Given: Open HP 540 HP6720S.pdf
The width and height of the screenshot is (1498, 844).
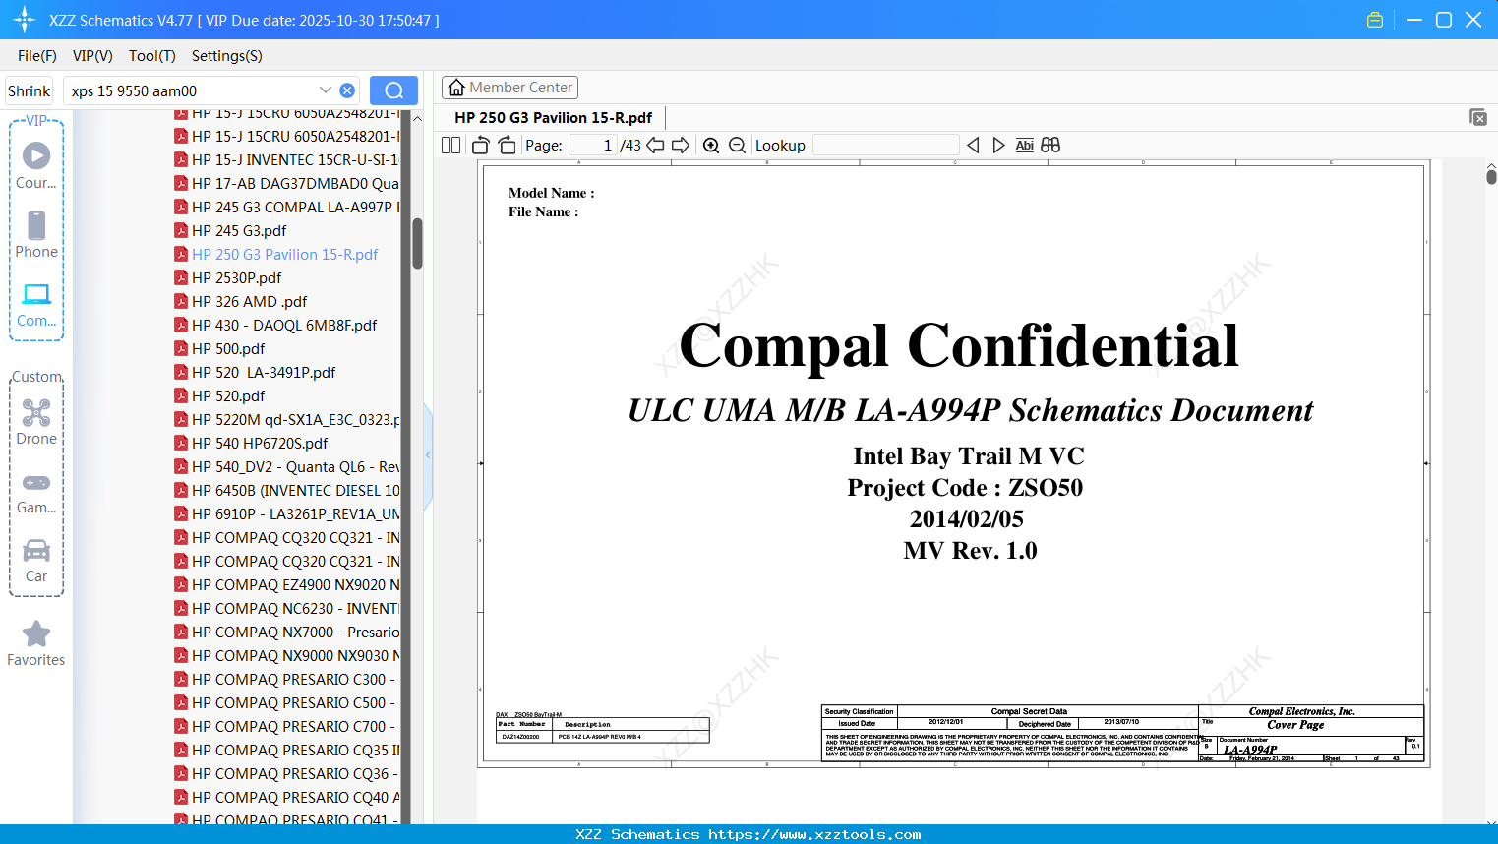Looking at the screenshot, I should tap(260, 443).
